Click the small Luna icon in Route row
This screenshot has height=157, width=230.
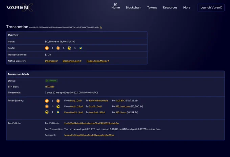click(x=80, y=48)
